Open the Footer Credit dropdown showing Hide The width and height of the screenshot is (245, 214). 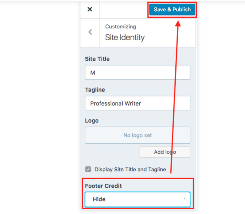click(137, 199)
